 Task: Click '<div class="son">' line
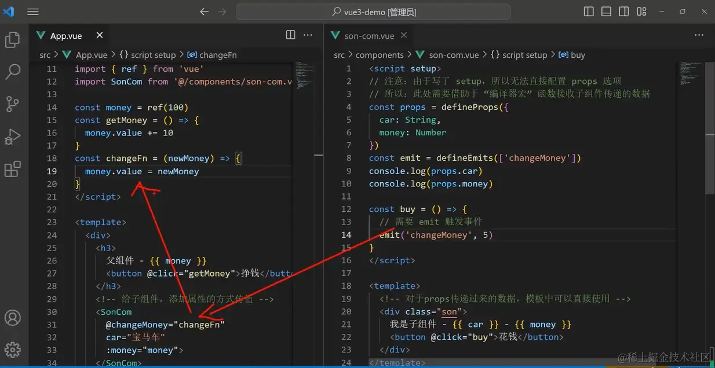point(423,311)
